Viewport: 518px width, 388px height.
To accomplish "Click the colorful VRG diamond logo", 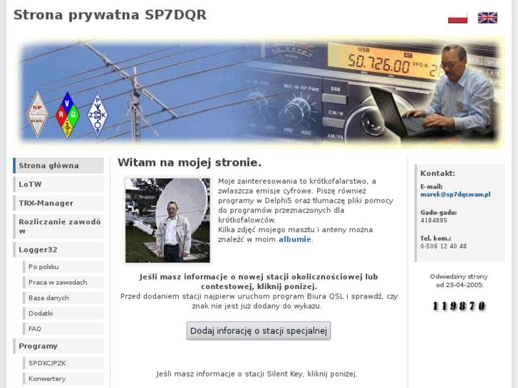I will click(x=68, y=115).
